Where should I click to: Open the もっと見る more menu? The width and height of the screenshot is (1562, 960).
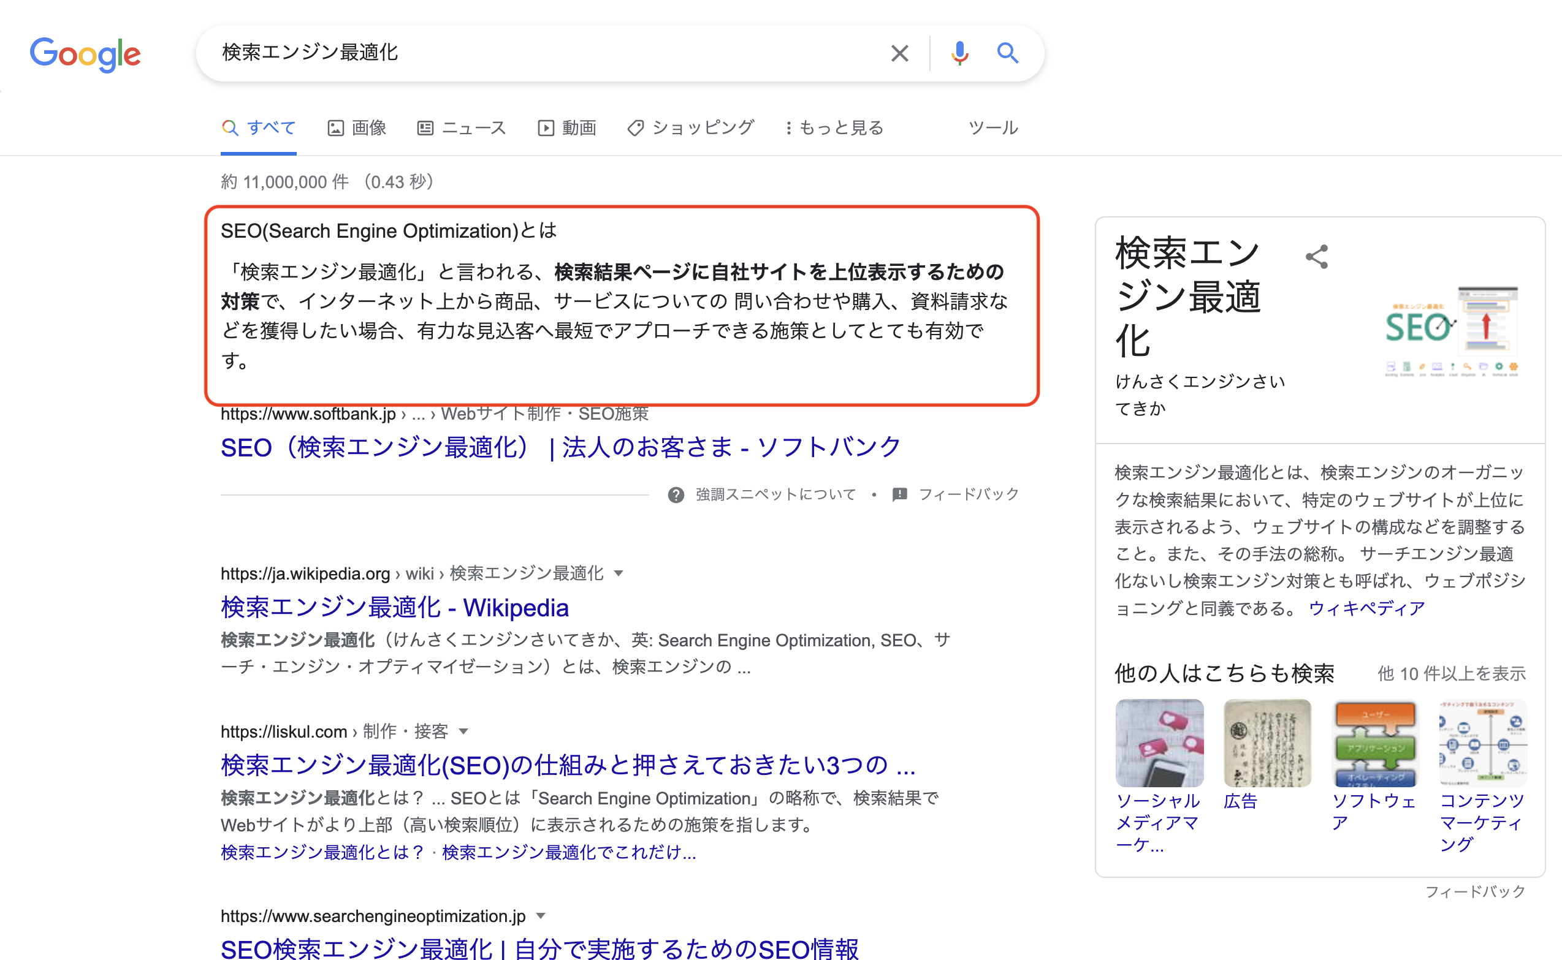point(834,128)
